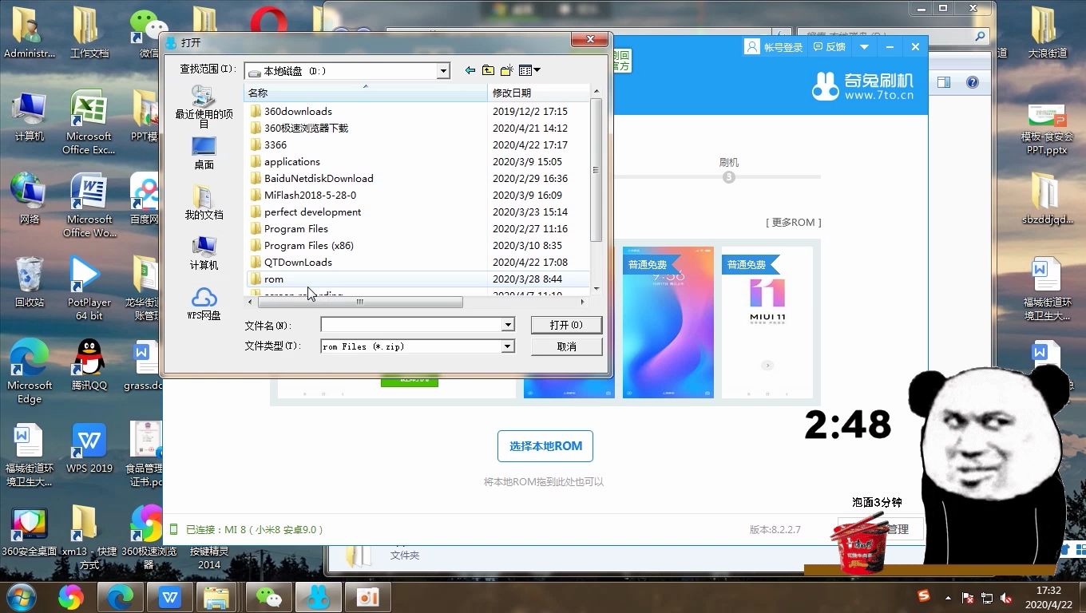Viewport: 1086px width, 613px height.
Task: Click the 奇兔刷机 rabbit logo
Action: pos(825,85)
